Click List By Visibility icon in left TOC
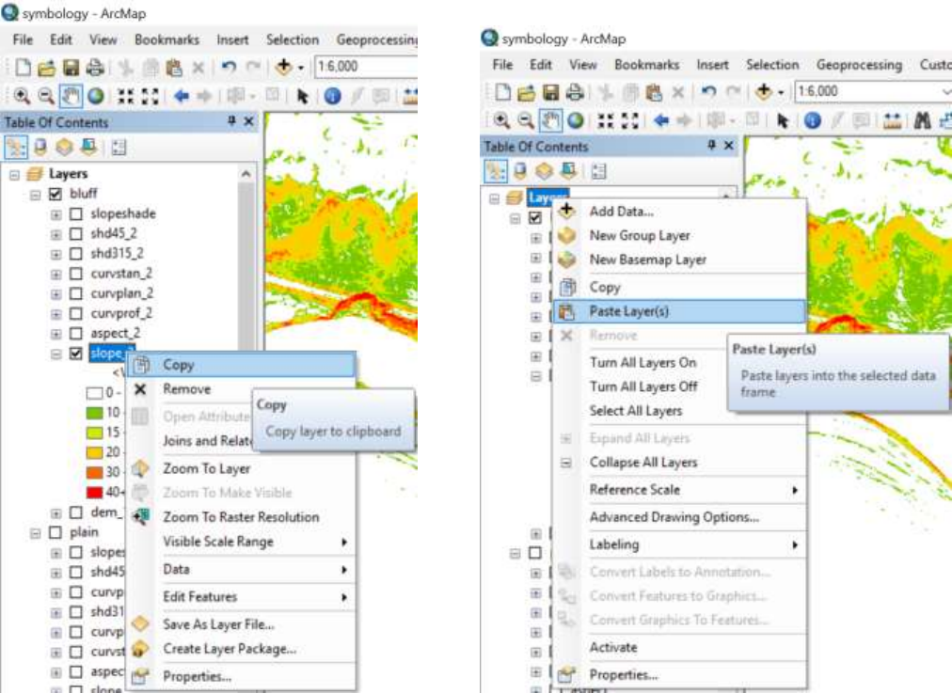The height and width of the screenshot is (693, 952). pos(64,148)
